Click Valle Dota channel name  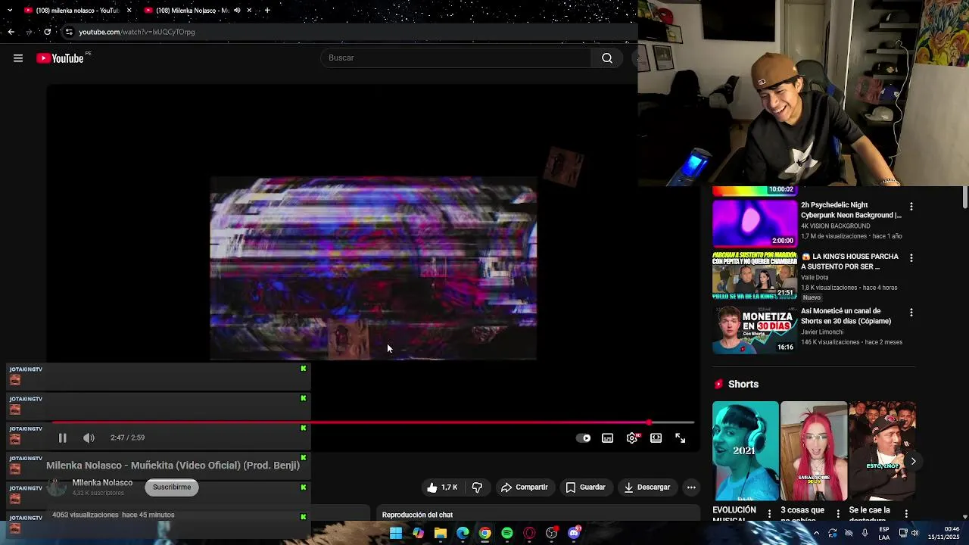tap(815, 277)
